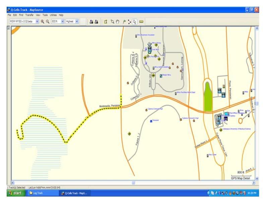This screenshot has width=268, height=201.
Task: Open the View menu
Action: coord(38,15)
